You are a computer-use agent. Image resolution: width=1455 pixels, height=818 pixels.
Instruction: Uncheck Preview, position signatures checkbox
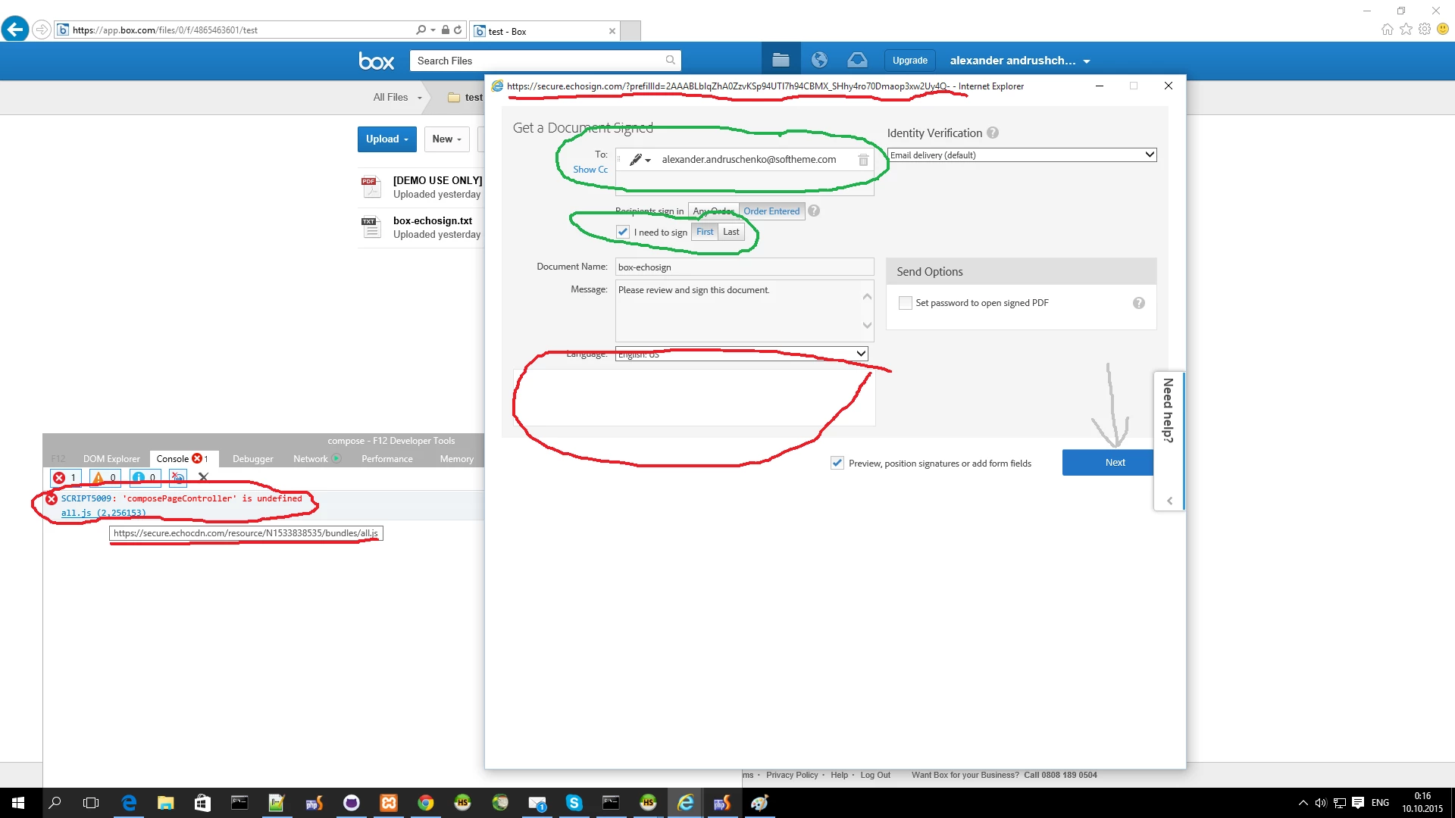tap(837, 463)
